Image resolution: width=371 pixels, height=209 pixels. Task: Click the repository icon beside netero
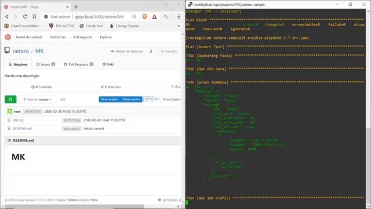point(7,51)
